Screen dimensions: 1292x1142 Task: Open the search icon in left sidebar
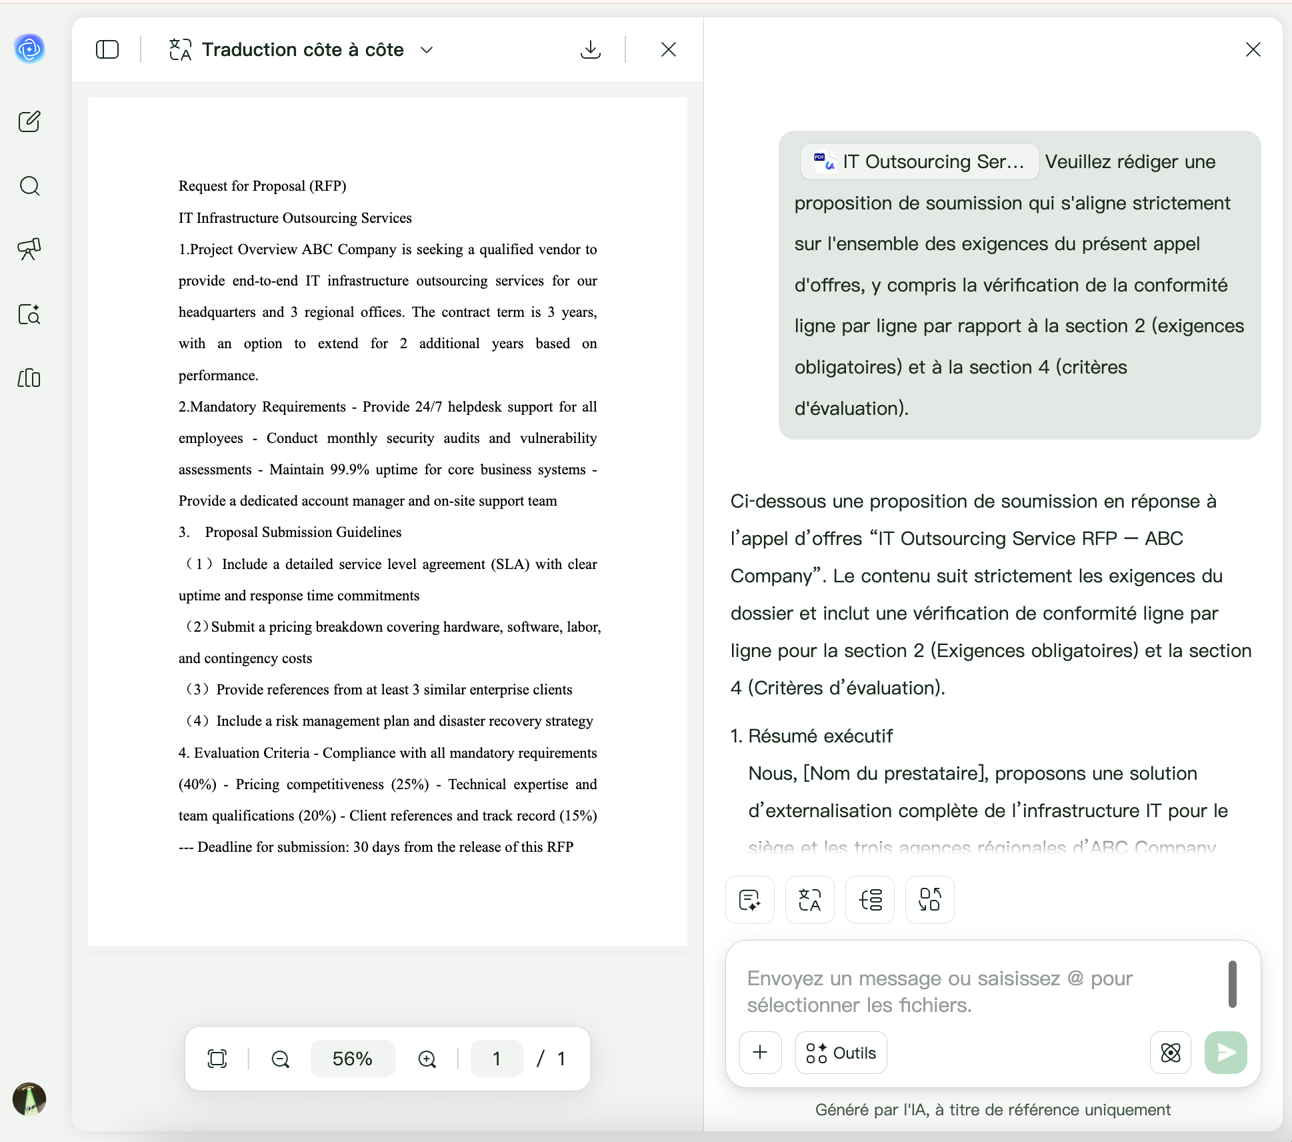coord(29,185)
